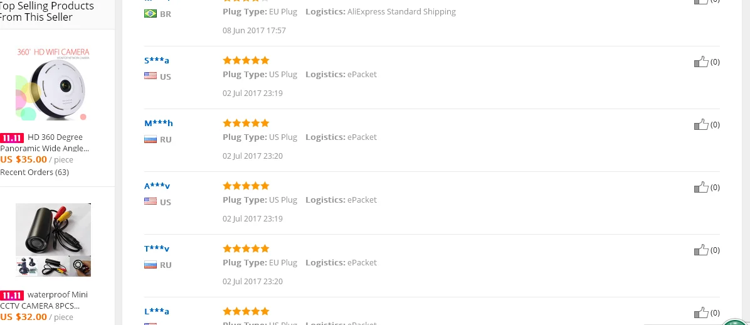
Task: Click thumbs-up icon on A***v's review
Action: (701, 187)
